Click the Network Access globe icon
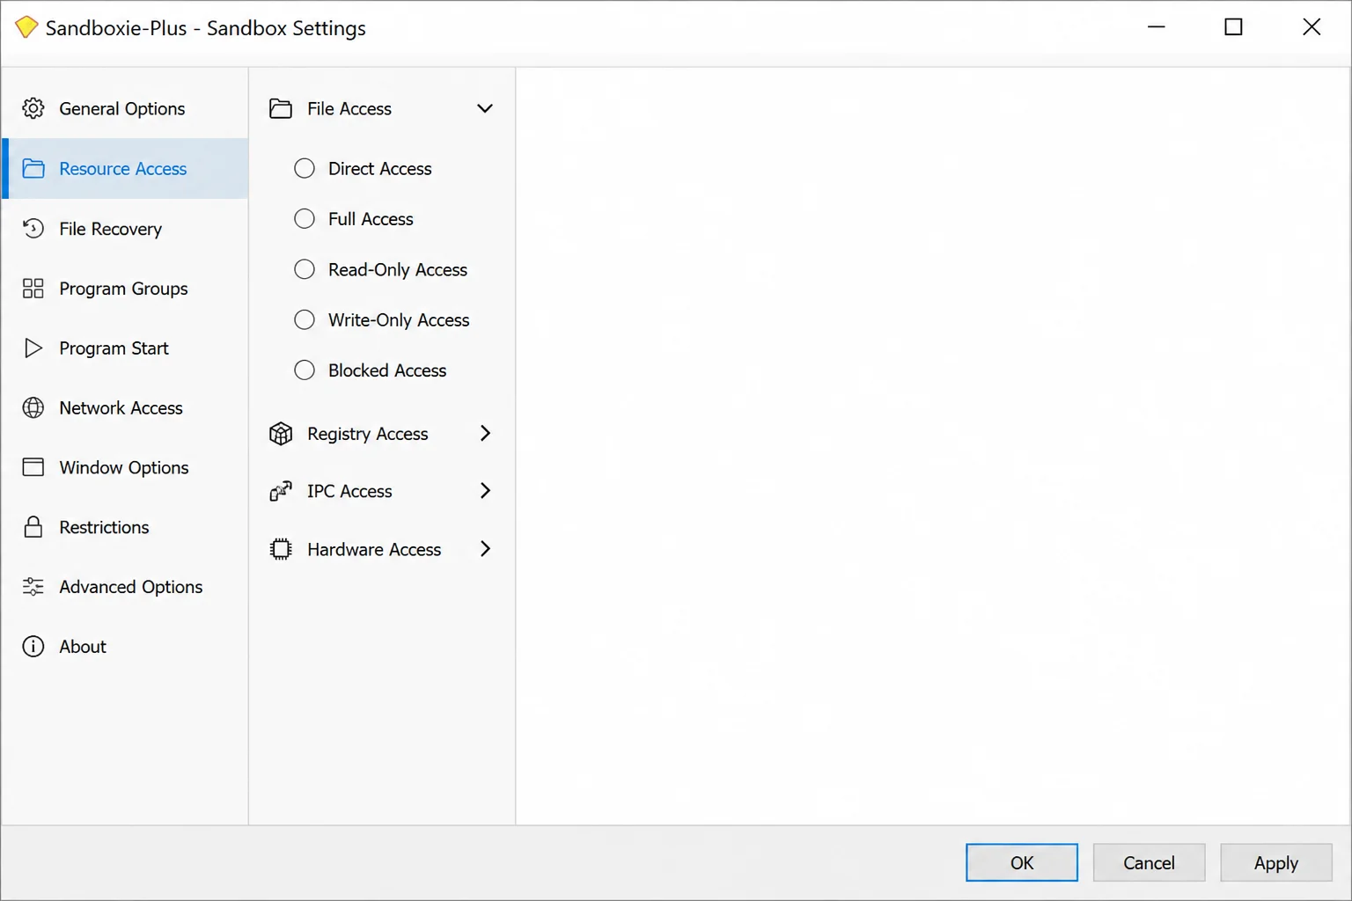This screenshot has width=1352, height=901. [x=33, y=407]
